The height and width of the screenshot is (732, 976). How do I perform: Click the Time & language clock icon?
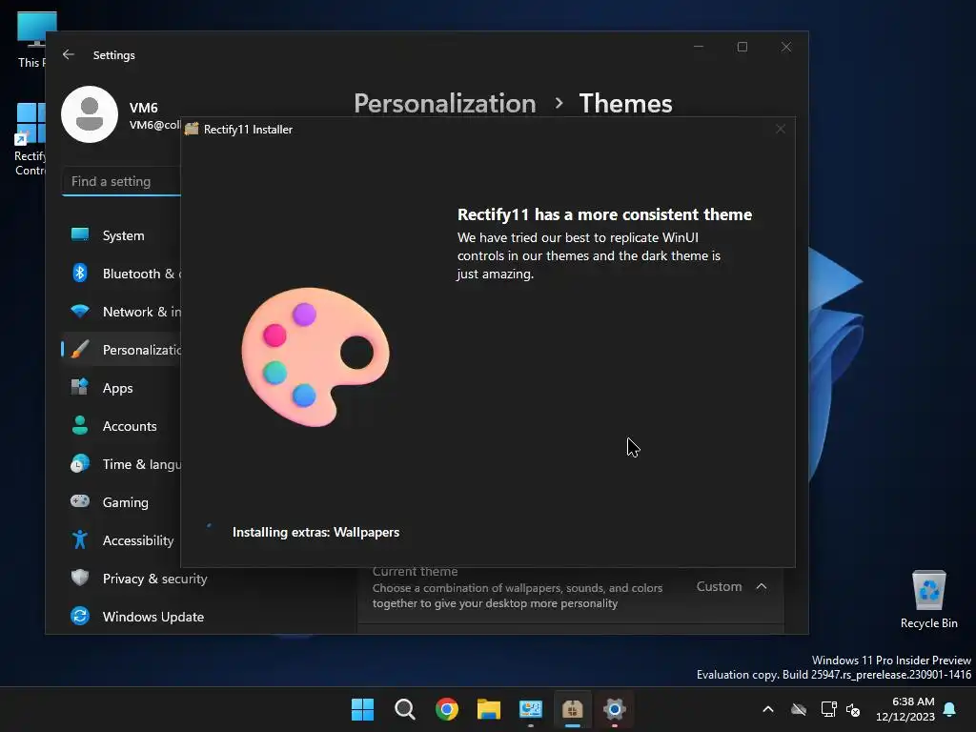[80, 464]
